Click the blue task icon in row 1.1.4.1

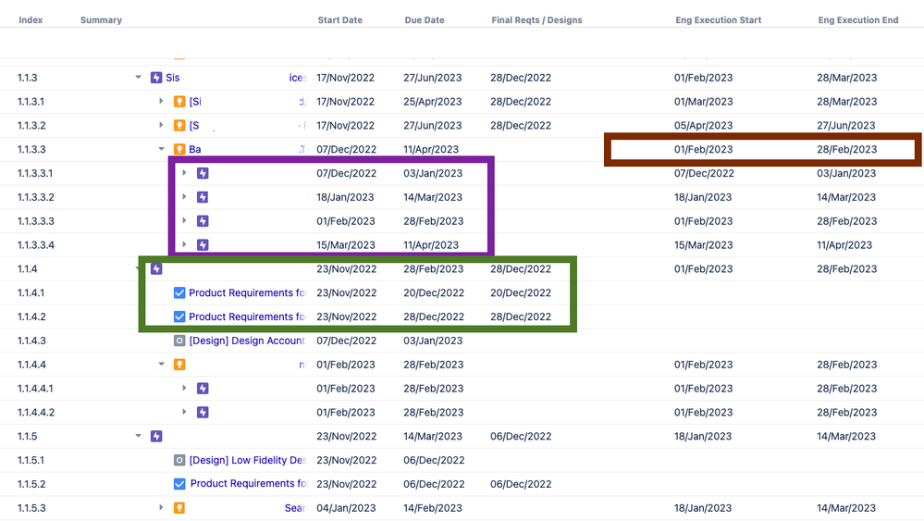click(179, 293)
